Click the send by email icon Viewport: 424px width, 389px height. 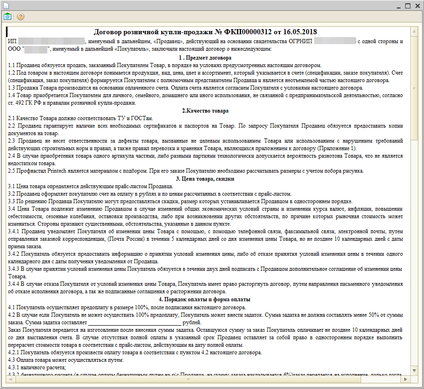[8, 16]
